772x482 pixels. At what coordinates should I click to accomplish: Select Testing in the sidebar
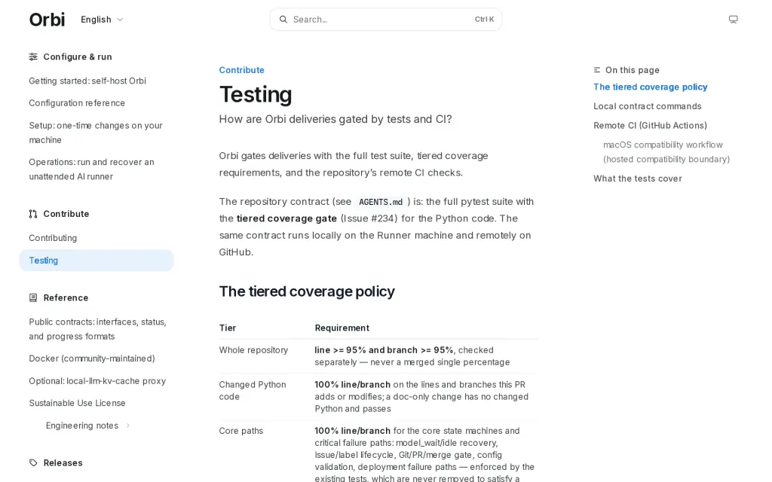pos(96,260)
